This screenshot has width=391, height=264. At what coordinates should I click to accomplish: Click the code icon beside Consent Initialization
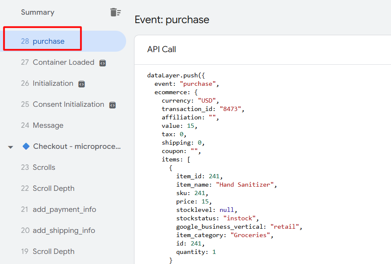tap(112, 105)
